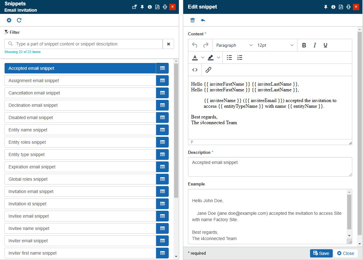The image size is (363, 260).
Task: Save the edited snippet
Action: point(321,253)
